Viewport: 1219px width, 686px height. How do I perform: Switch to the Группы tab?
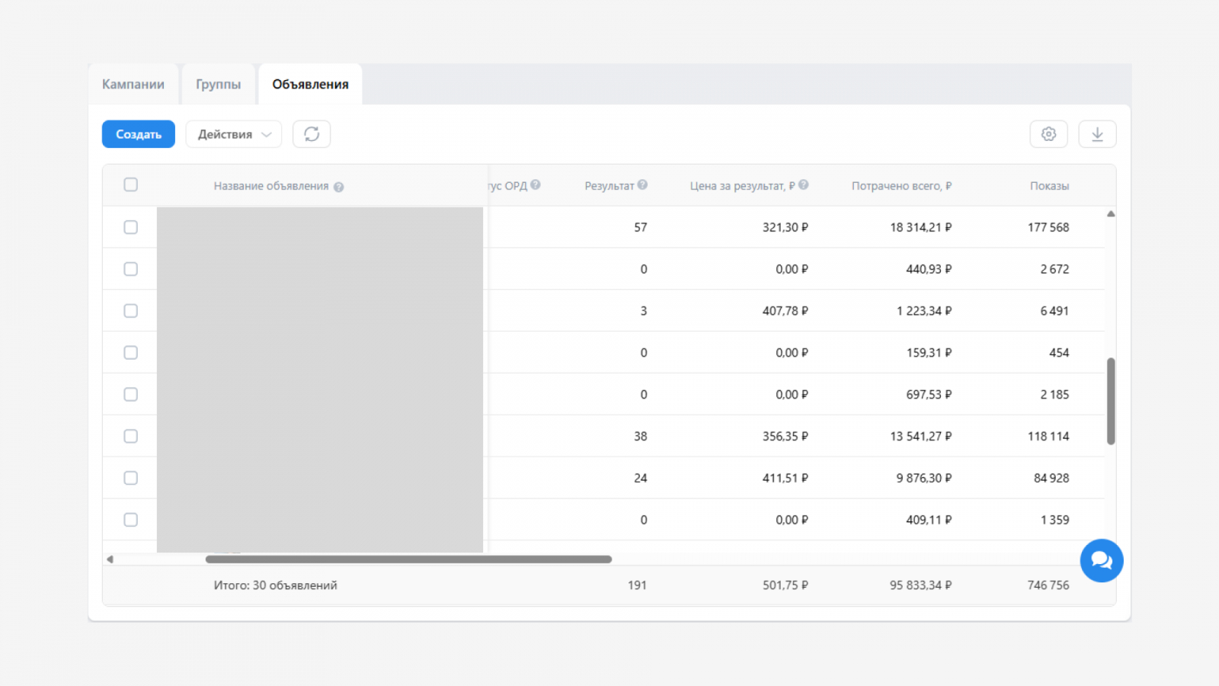(x=218, y=85)
